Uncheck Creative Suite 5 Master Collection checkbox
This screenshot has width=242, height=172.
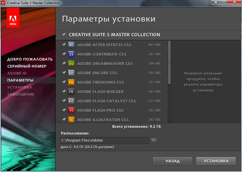pyautogui.click(x=64, y=35)
